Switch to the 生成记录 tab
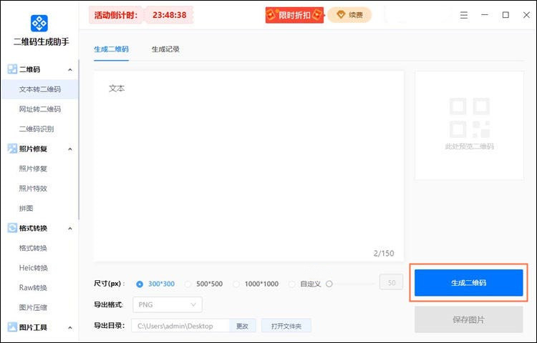Screen dimensions: 537x343 [166, 49]
